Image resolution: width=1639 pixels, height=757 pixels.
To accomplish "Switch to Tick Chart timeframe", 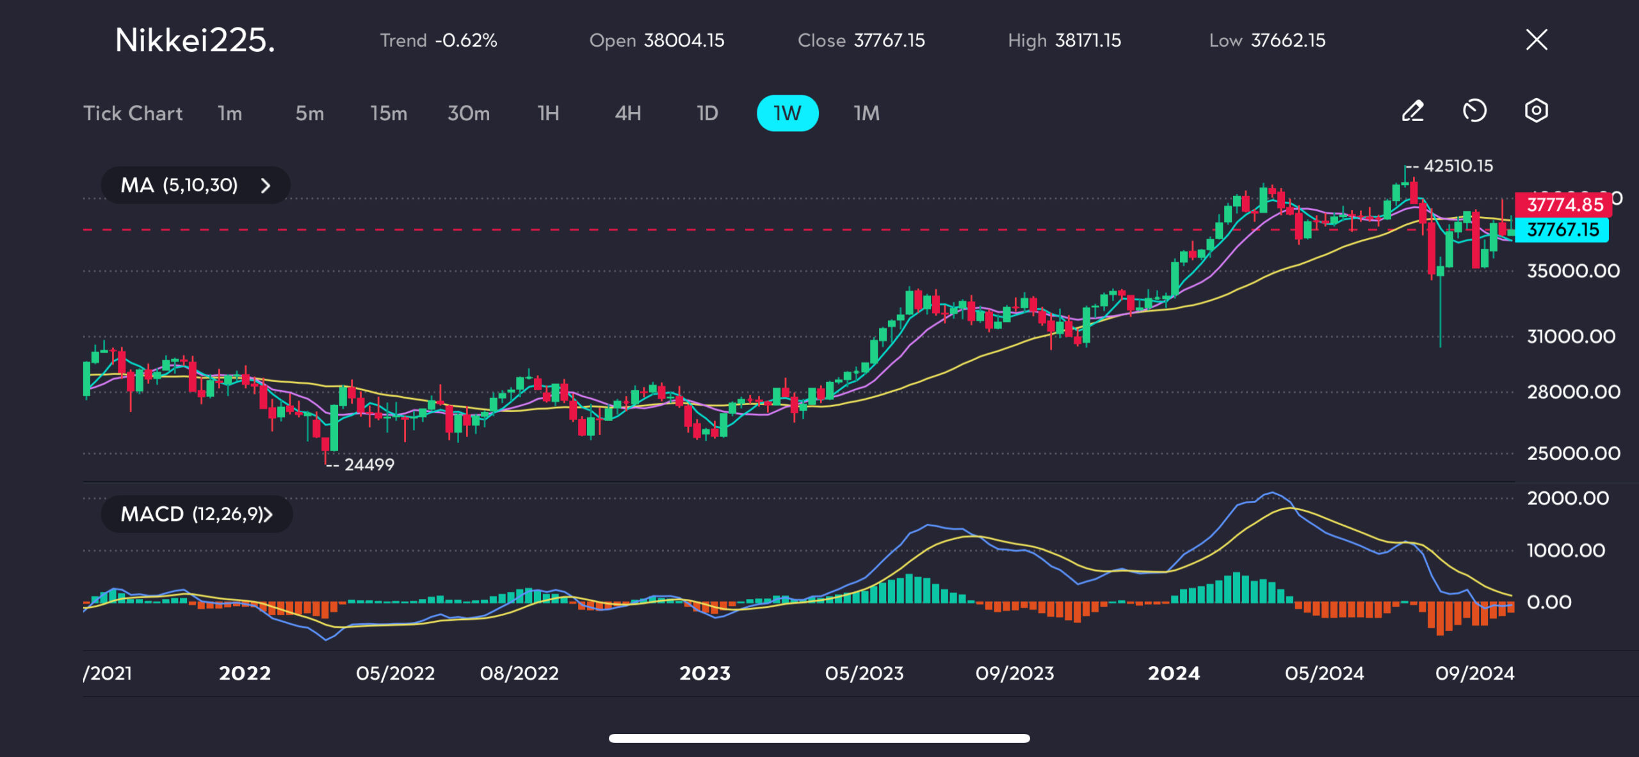I will tap(133, 113).
